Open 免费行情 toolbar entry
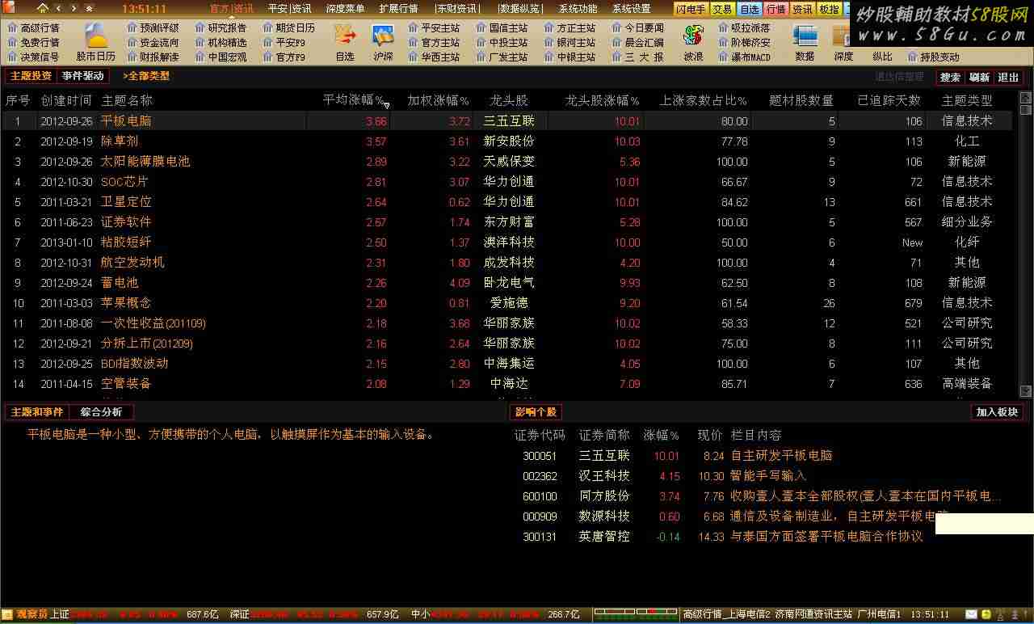 [33, 42]
